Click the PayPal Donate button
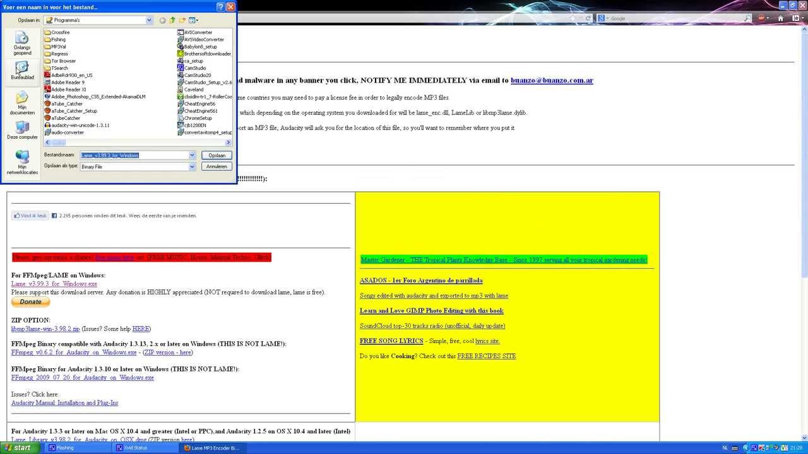The width and height of the screenshot is (808, 454). pyautogui.click(x=30, y=301)
